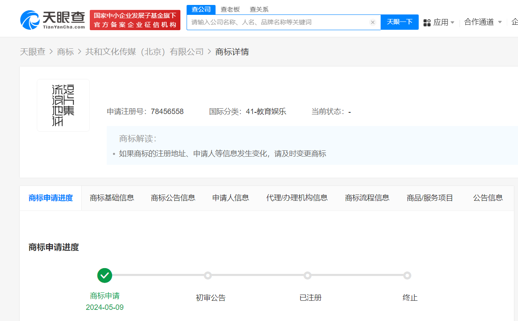Click the 已注册 progress circle

pos(307,275)
